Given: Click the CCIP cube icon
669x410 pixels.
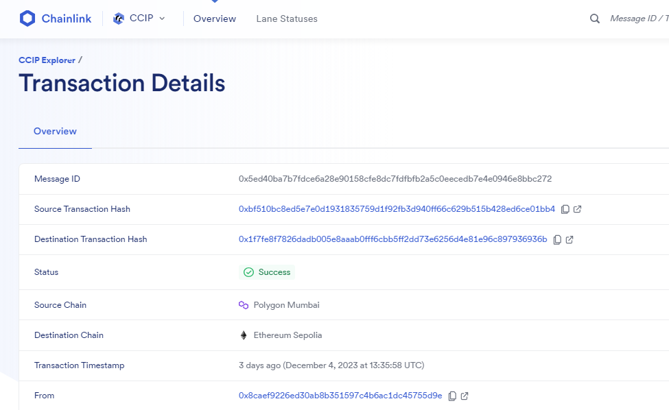Looking at the screenshot, I should click(118, 19).
